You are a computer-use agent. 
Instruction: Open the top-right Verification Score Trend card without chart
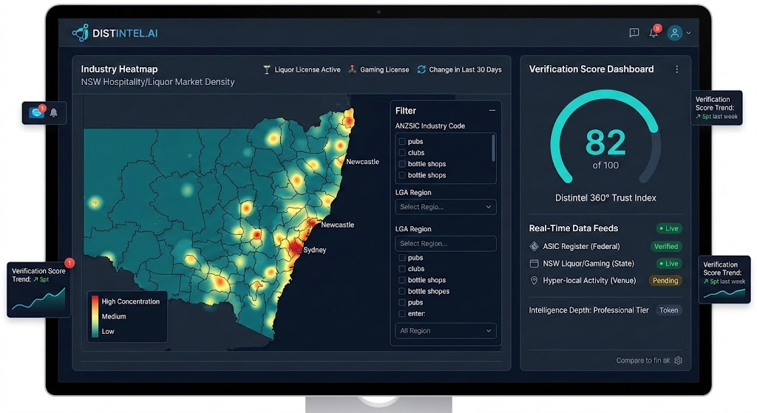716,108
